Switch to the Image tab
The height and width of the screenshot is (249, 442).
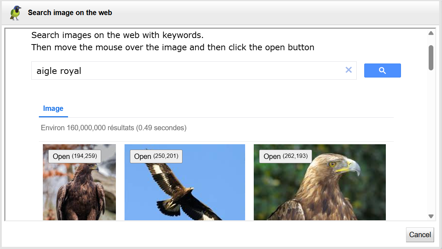[x=53, y=109]
